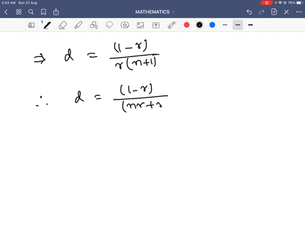Go back with the left chevron
Viewport: 305px width, 229px height.
tap(6, 12)
